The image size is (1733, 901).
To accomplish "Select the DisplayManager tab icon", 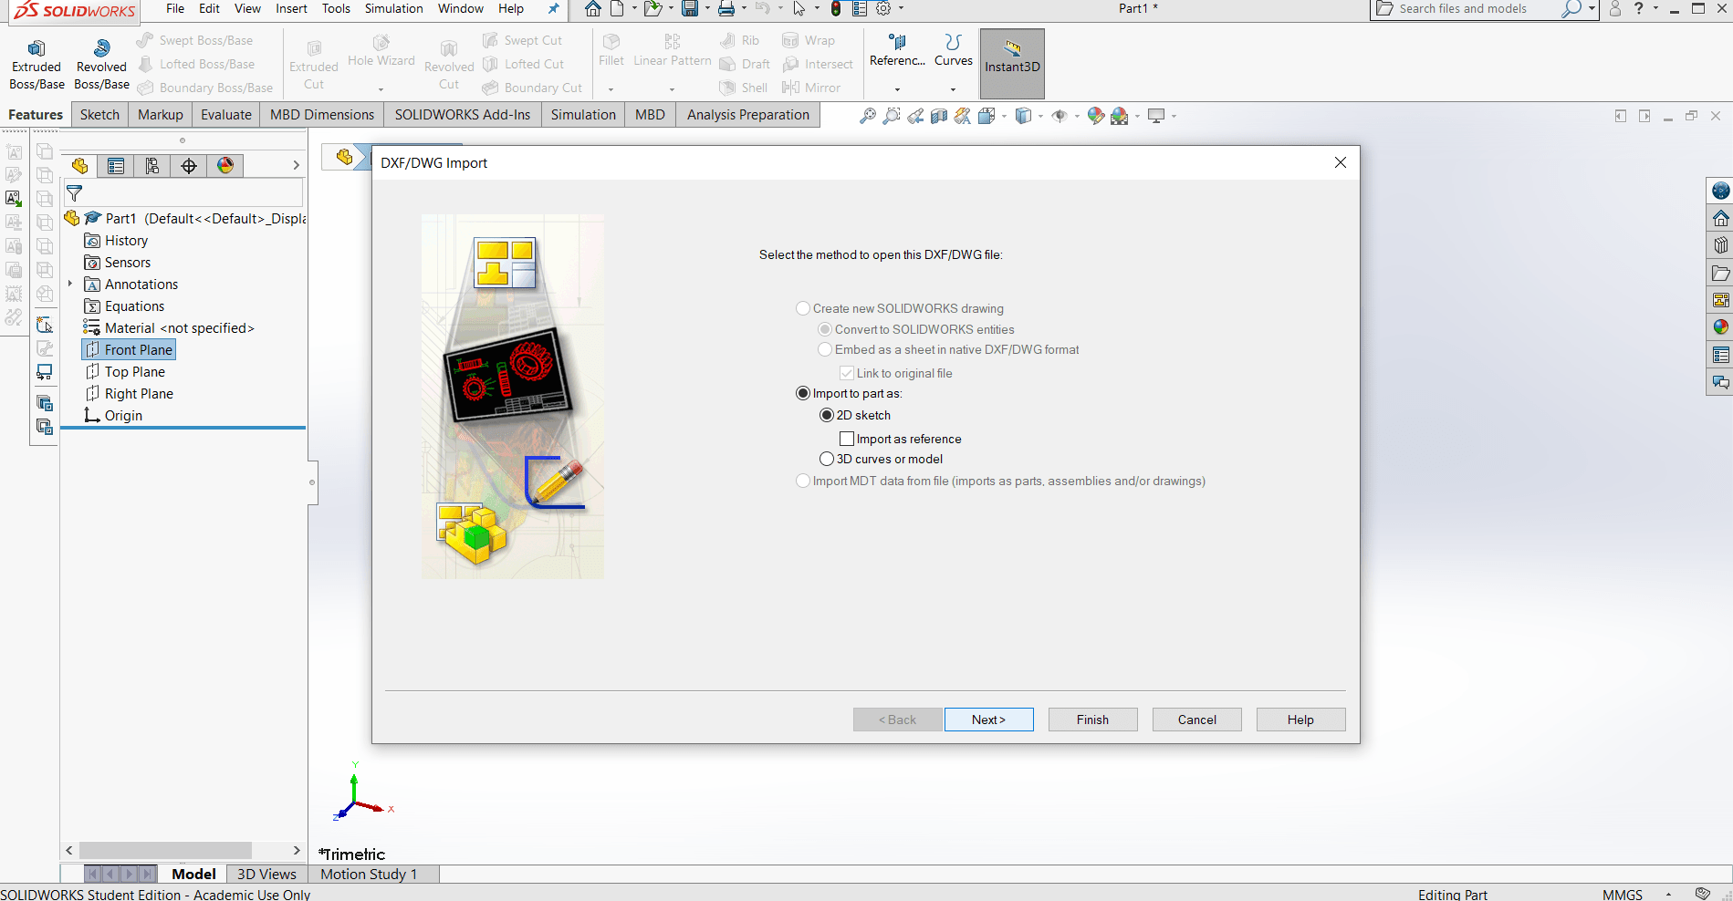I will [x=225, y=166].
